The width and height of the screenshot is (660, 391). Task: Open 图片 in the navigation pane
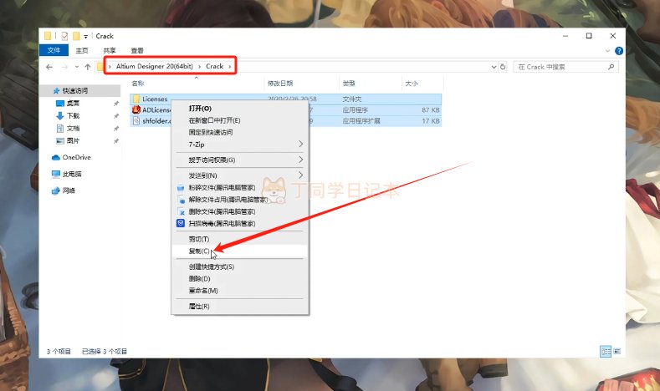click(x=73, y=141)
